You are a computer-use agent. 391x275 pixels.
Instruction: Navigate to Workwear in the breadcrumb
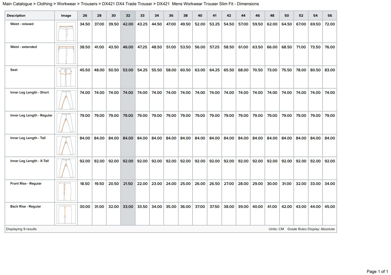[x=66, y=4]
